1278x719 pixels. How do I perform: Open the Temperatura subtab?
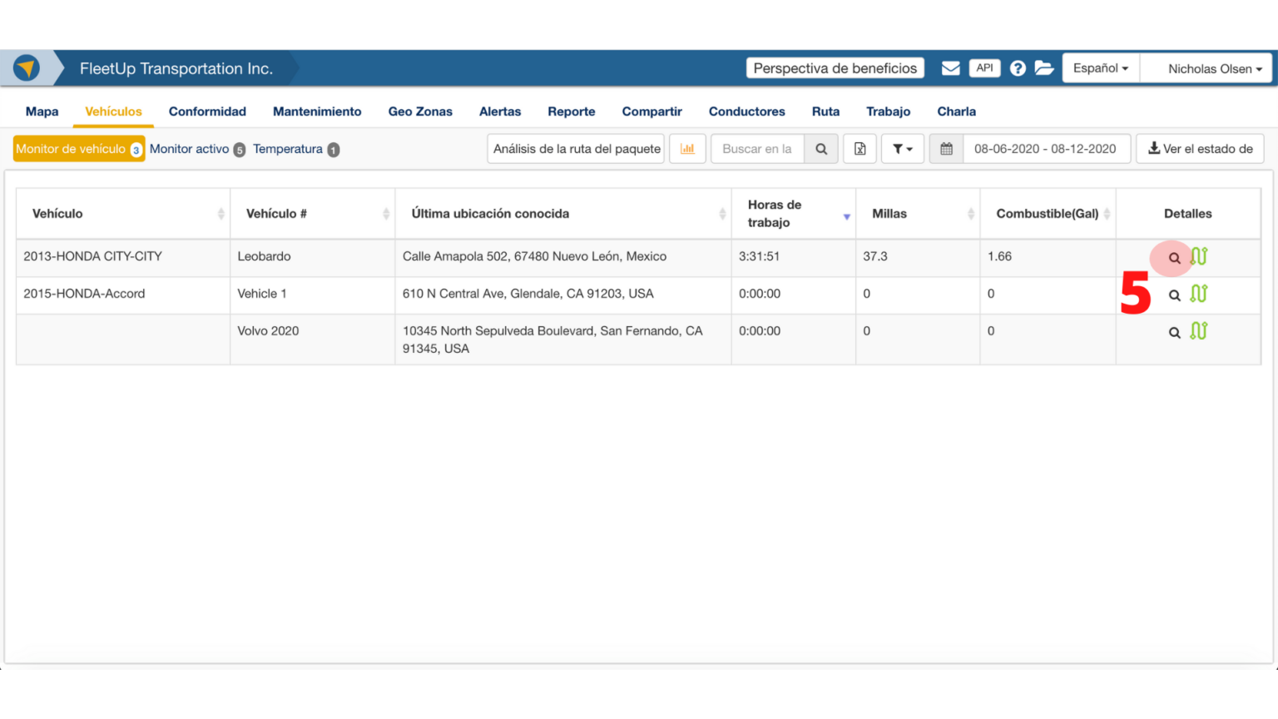click(296, 149)
